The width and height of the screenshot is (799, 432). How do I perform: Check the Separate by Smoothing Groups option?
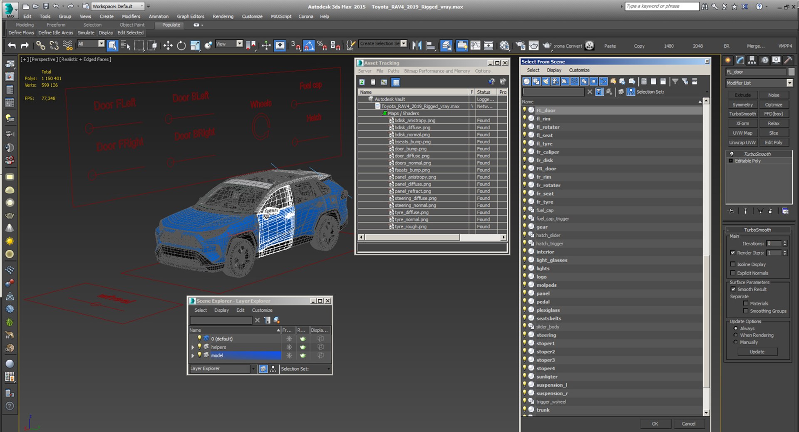tap(746, 311)
